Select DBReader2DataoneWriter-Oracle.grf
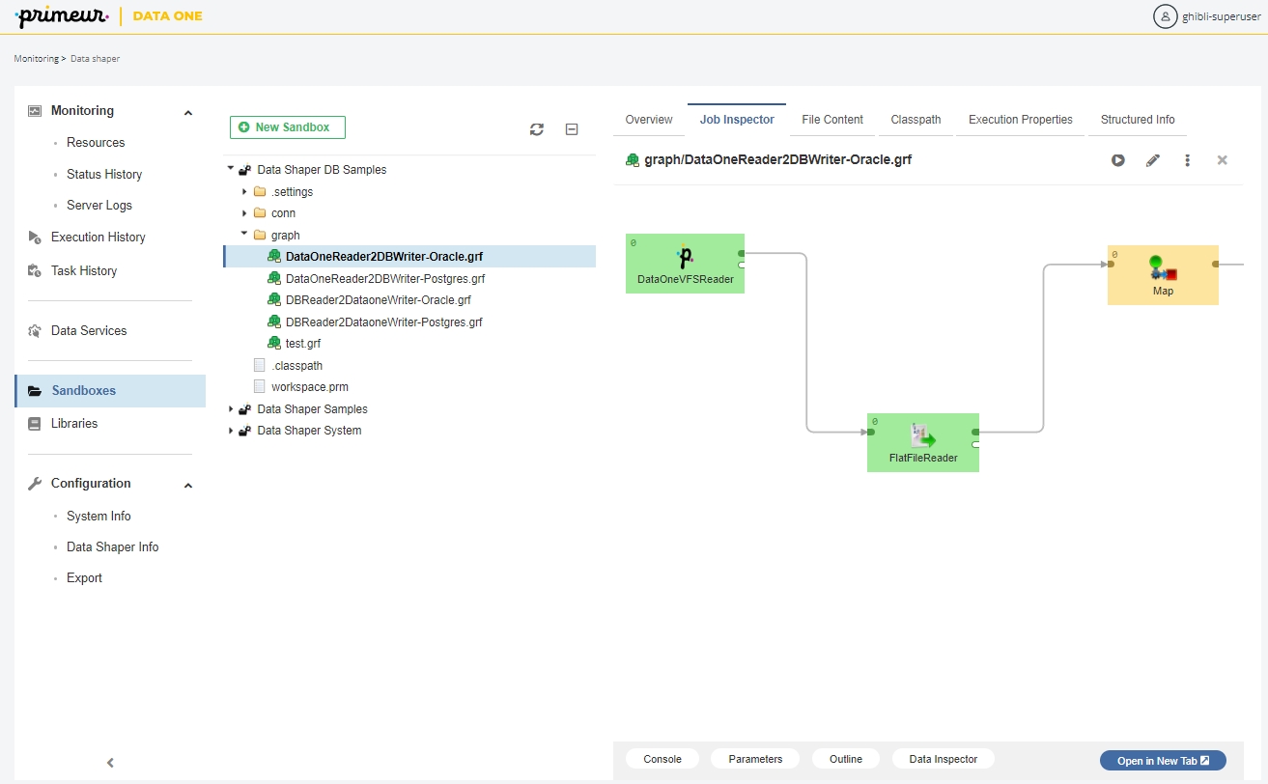The width and height of the screenshot is (1268, 784). (x=379, y=300)
